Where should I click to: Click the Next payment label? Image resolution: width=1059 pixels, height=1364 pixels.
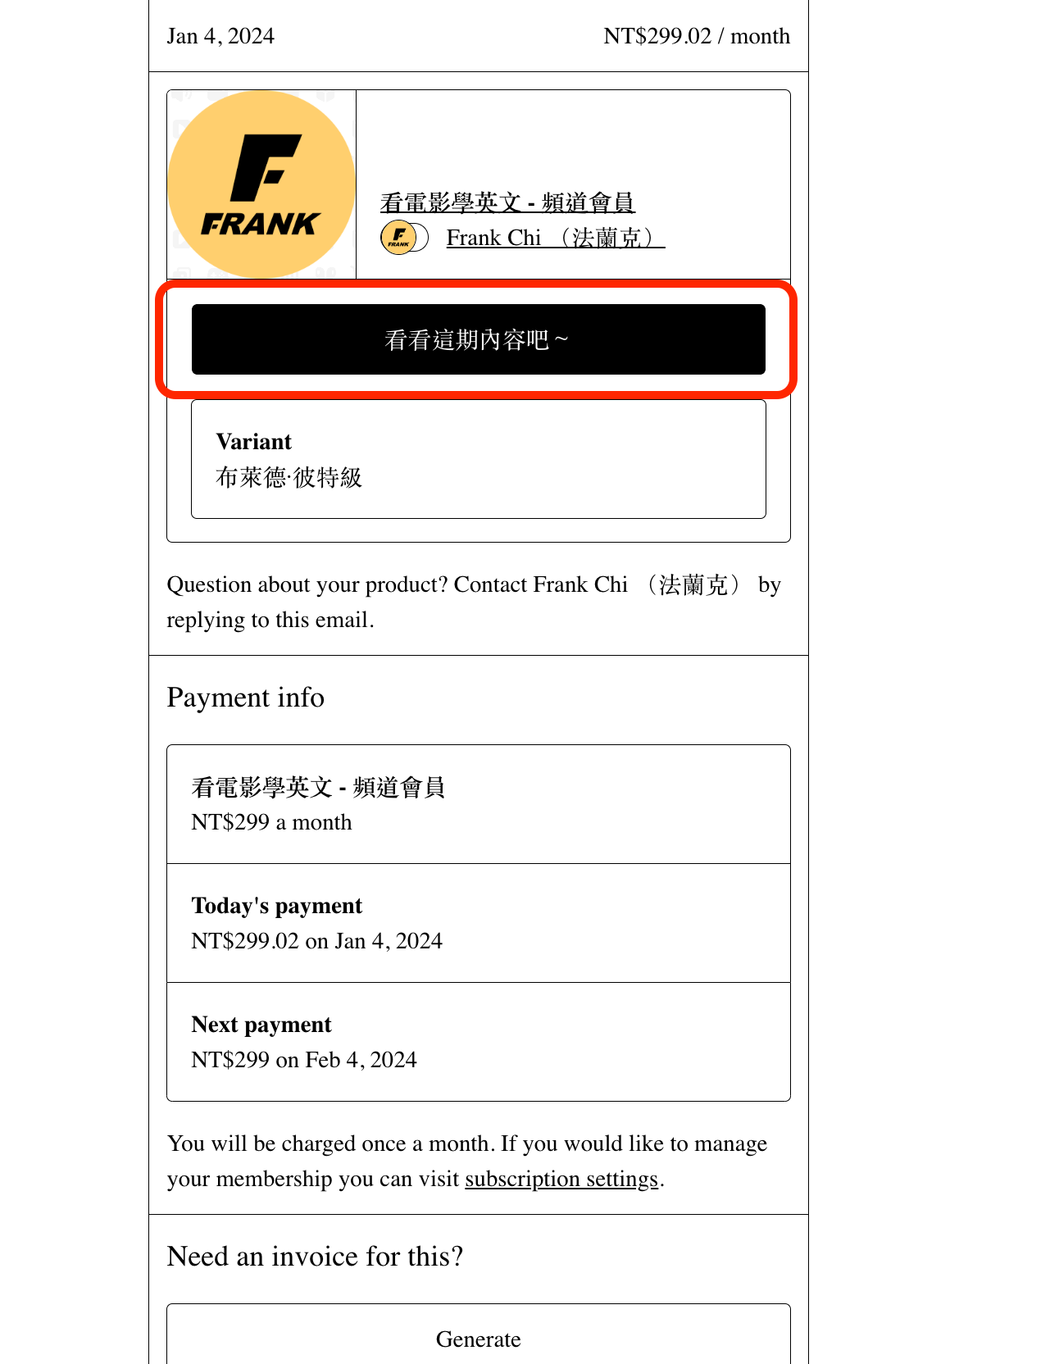click(261, 1025)
